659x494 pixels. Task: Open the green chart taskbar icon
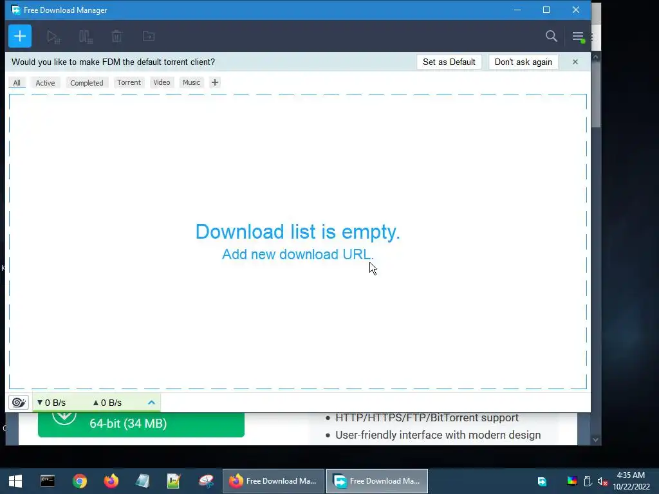tap(174, 481)
